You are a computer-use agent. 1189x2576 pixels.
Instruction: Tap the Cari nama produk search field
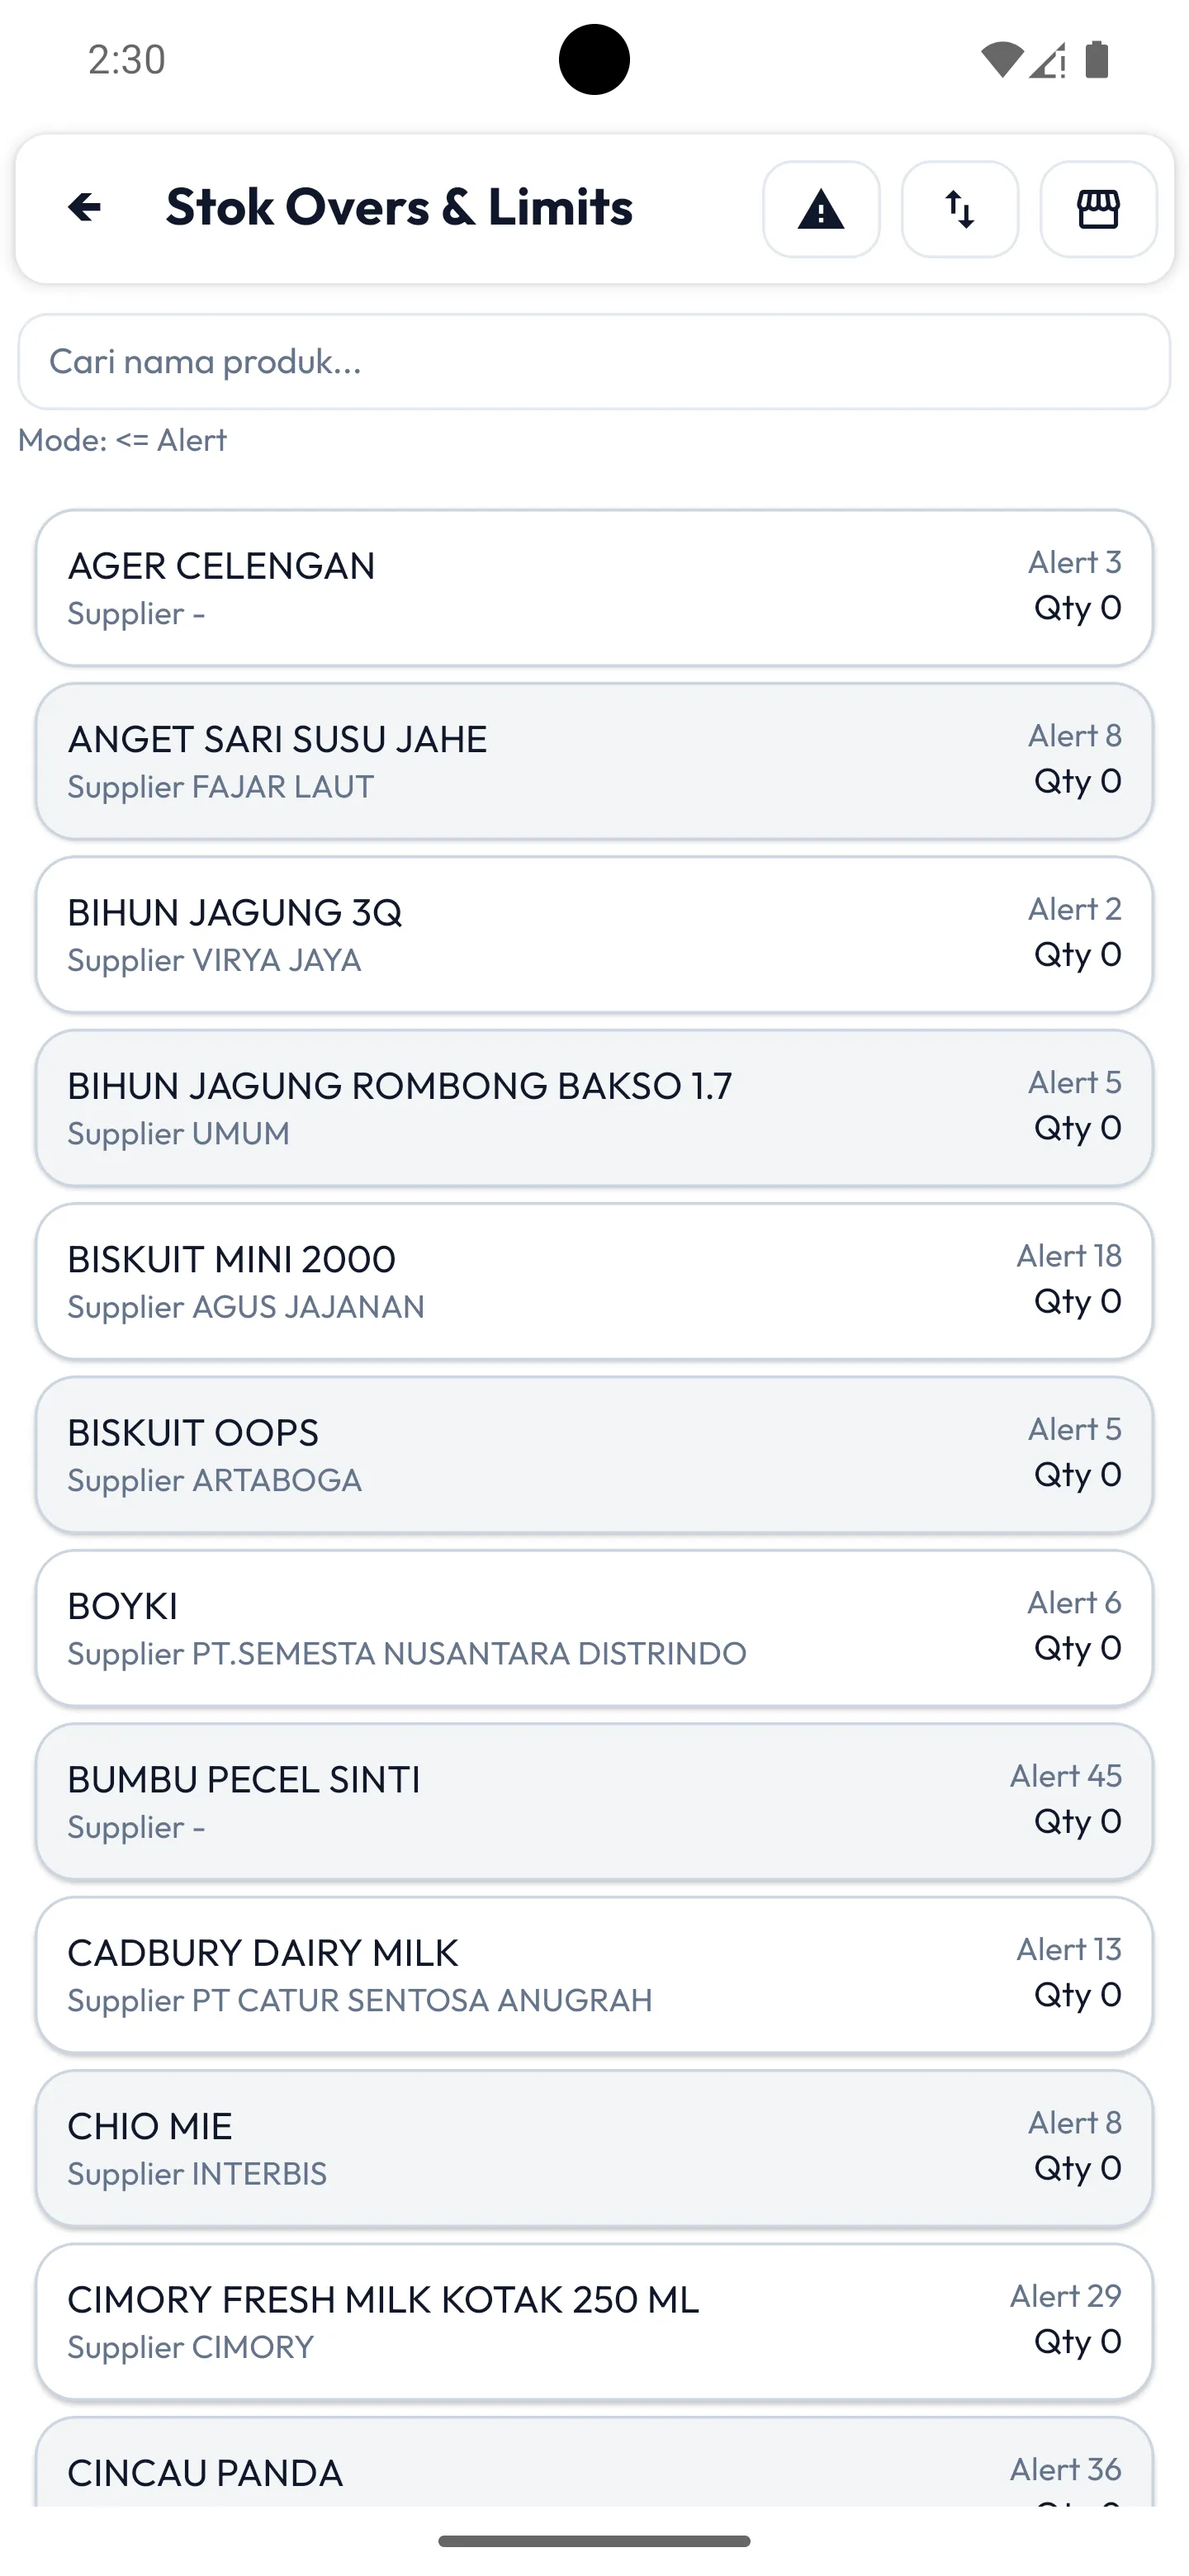click(x=594, y=362)
